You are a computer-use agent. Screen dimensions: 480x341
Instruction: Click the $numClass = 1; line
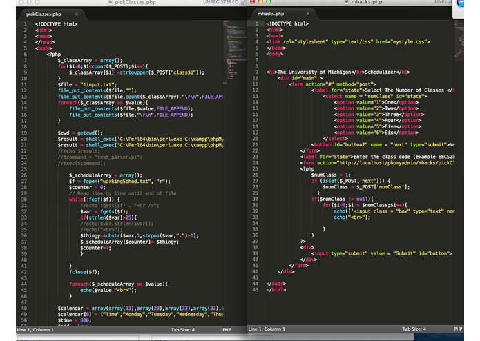click(331, 175)
